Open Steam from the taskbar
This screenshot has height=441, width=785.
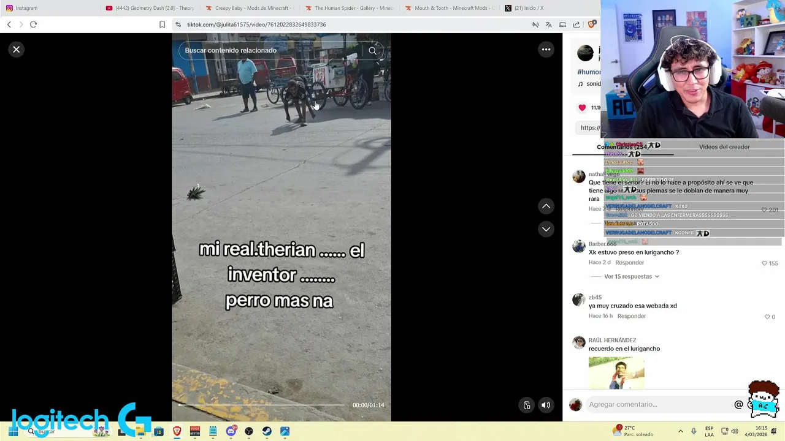[x=267, y=431]
